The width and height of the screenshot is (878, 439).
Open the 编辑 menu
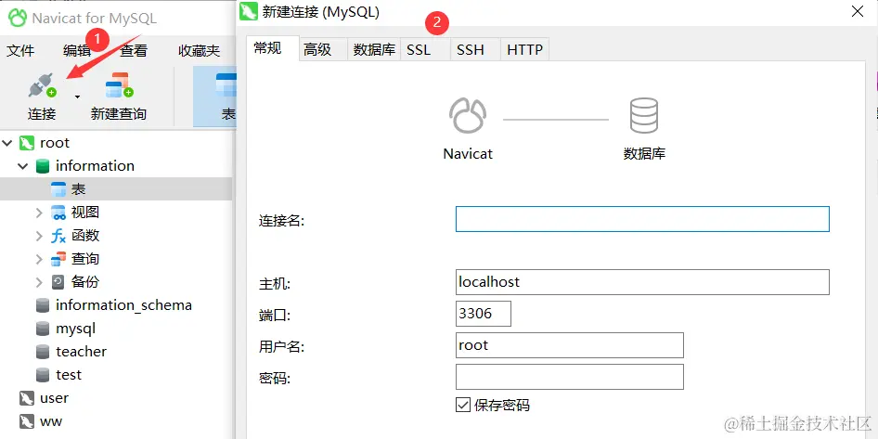77,51
